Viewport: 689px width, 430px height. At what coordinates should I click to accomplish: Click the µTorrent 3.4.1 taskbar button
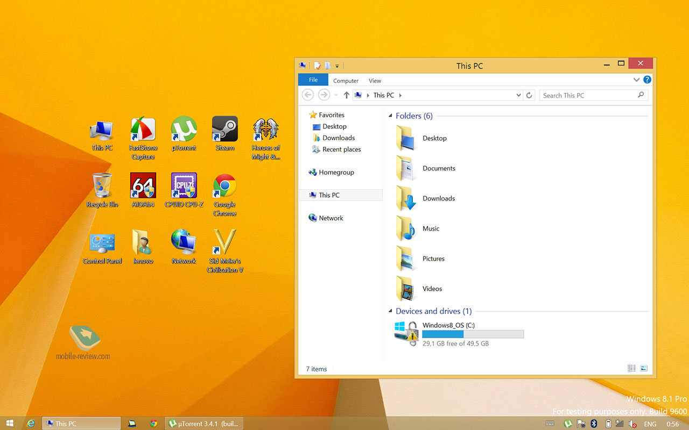click(x=203, y=424)
